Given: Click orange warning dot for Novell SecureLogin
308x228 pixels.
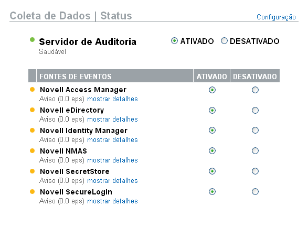Looking at the screenshot, I should 32,192.
